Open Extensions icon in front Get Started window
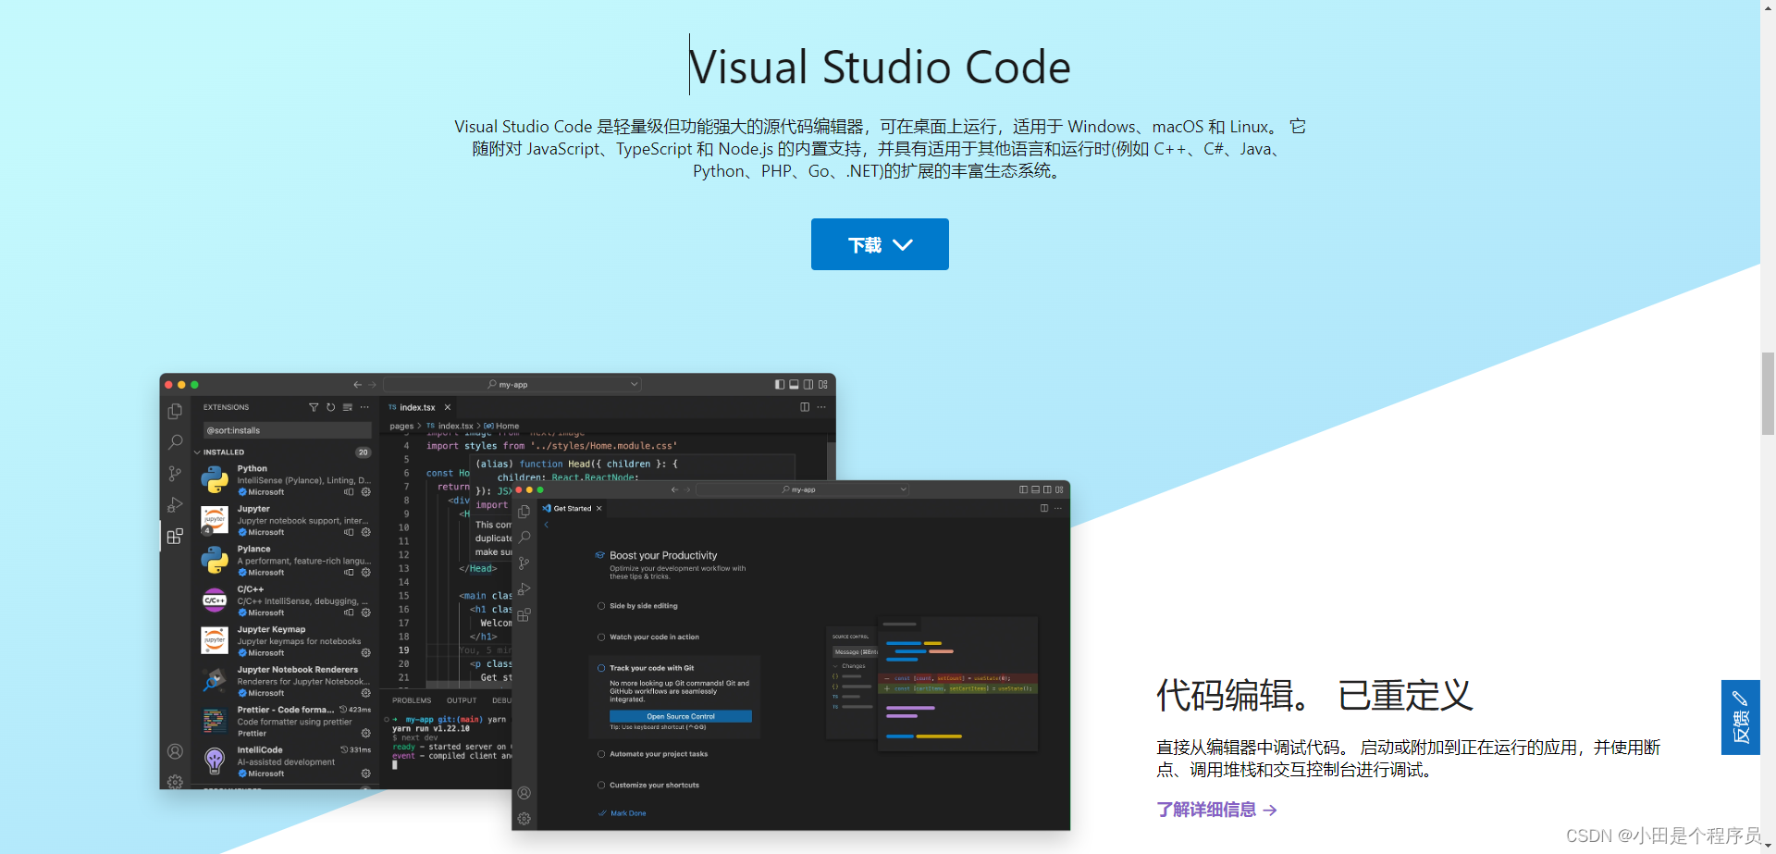 click(524, 614)
